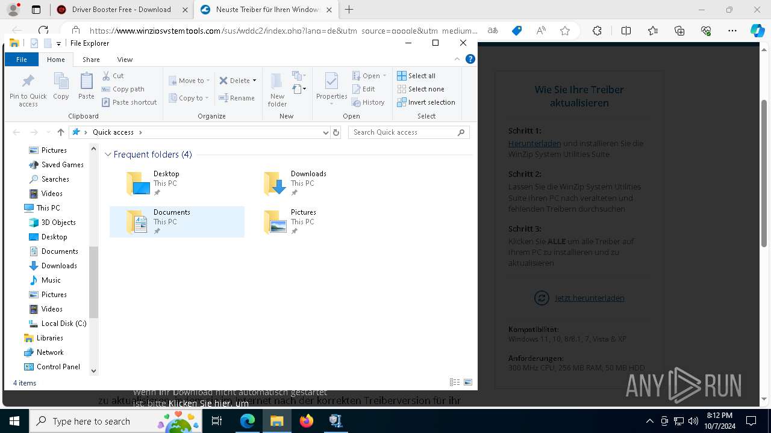Click Invert selection in ribbon
Image resolution: width=771 pixels, height=433 pixels.
426,102
